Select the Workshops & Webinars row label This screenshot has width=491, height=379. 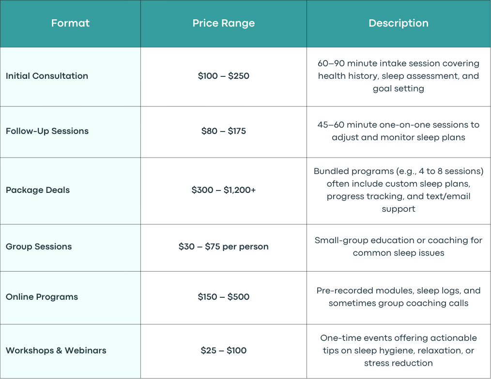56,350
